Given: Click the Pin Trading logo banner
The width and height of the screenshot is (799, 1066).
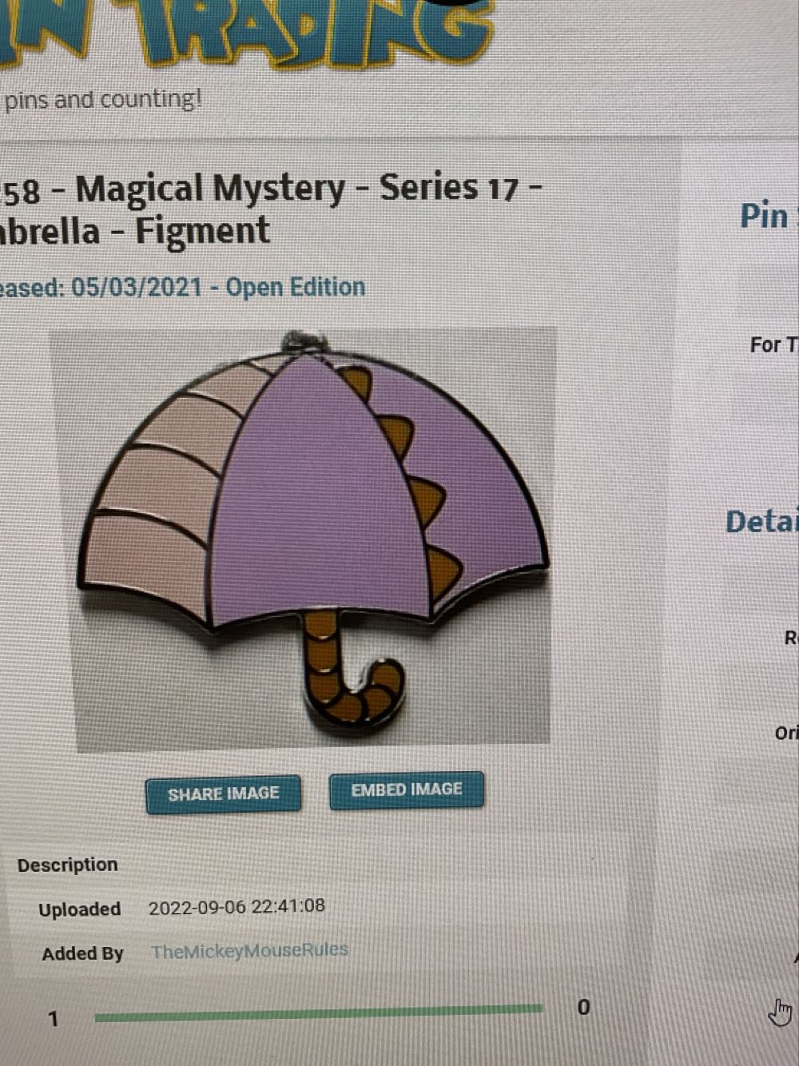Looking at the screenshot, I should tap(244, 32).
